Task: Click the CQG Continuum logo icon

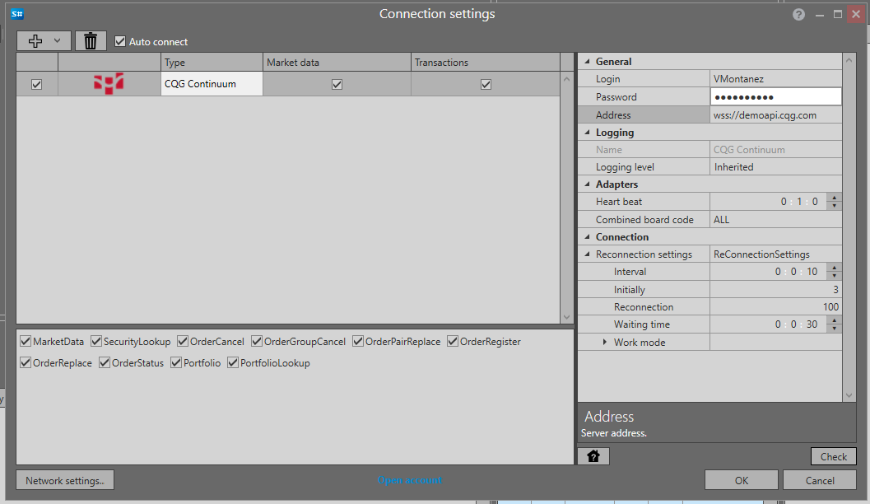Action: pyautogui.click(x=109, y=83)
